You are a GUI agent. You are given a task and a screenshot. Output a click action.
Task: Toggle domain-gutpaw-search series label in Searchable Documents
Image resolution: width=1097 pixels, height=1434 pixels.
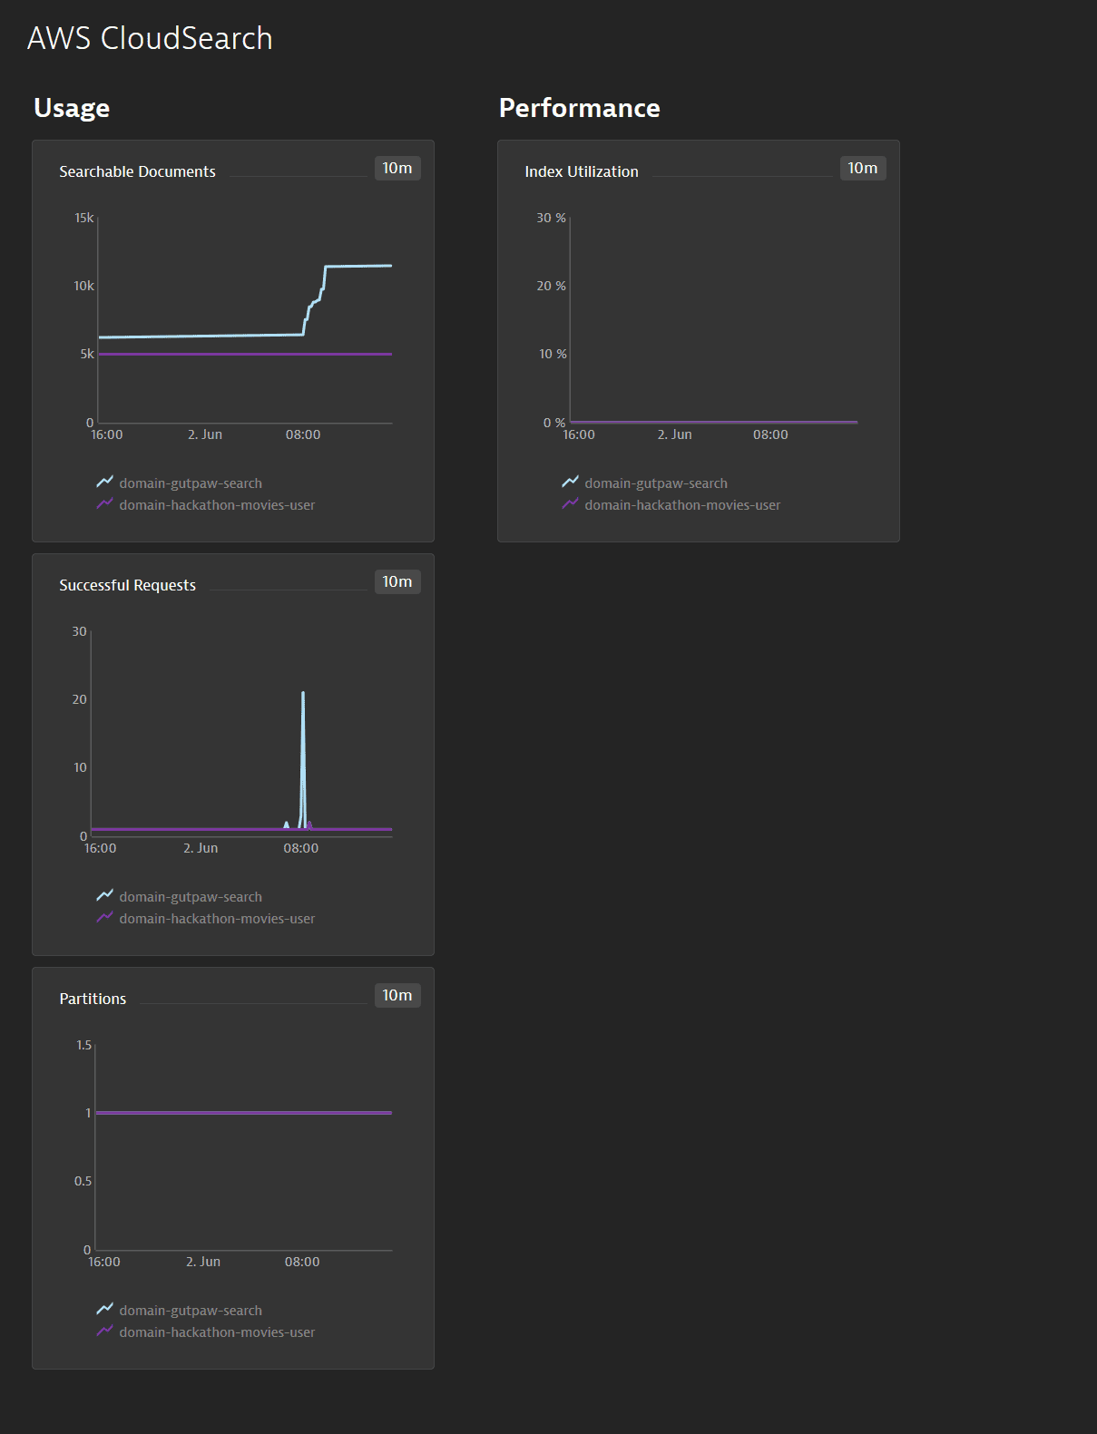click(191, 483)
